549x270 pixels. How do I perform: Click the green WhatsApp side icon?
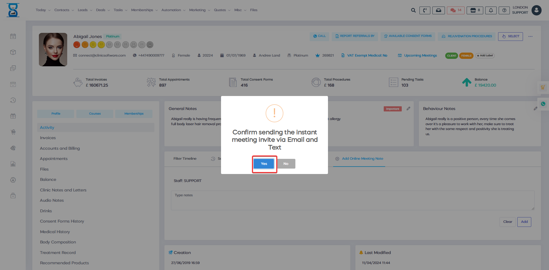point(543,104)
